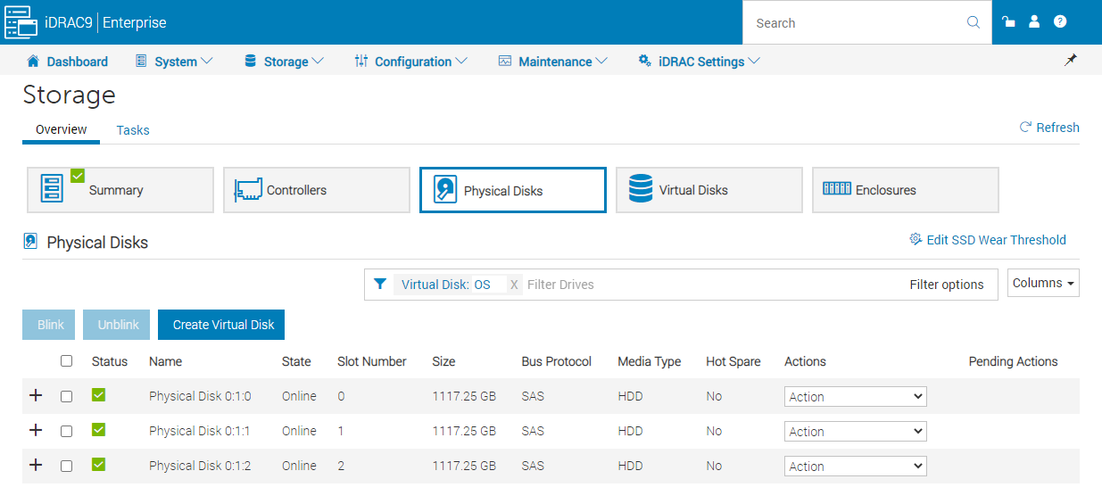Click the unlock icon in header
The image size is (1102, 504).
click(x=1008, y=21)
